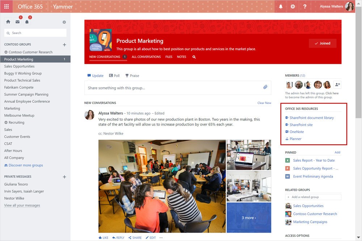Open Sales Report - Year to Date link
The image size is (362, 241).
coord(314,160)
